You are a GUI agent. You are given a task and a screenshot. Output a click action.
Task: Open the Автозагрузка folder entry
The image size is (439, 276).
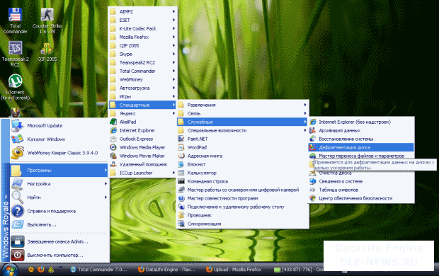(143, 88)
